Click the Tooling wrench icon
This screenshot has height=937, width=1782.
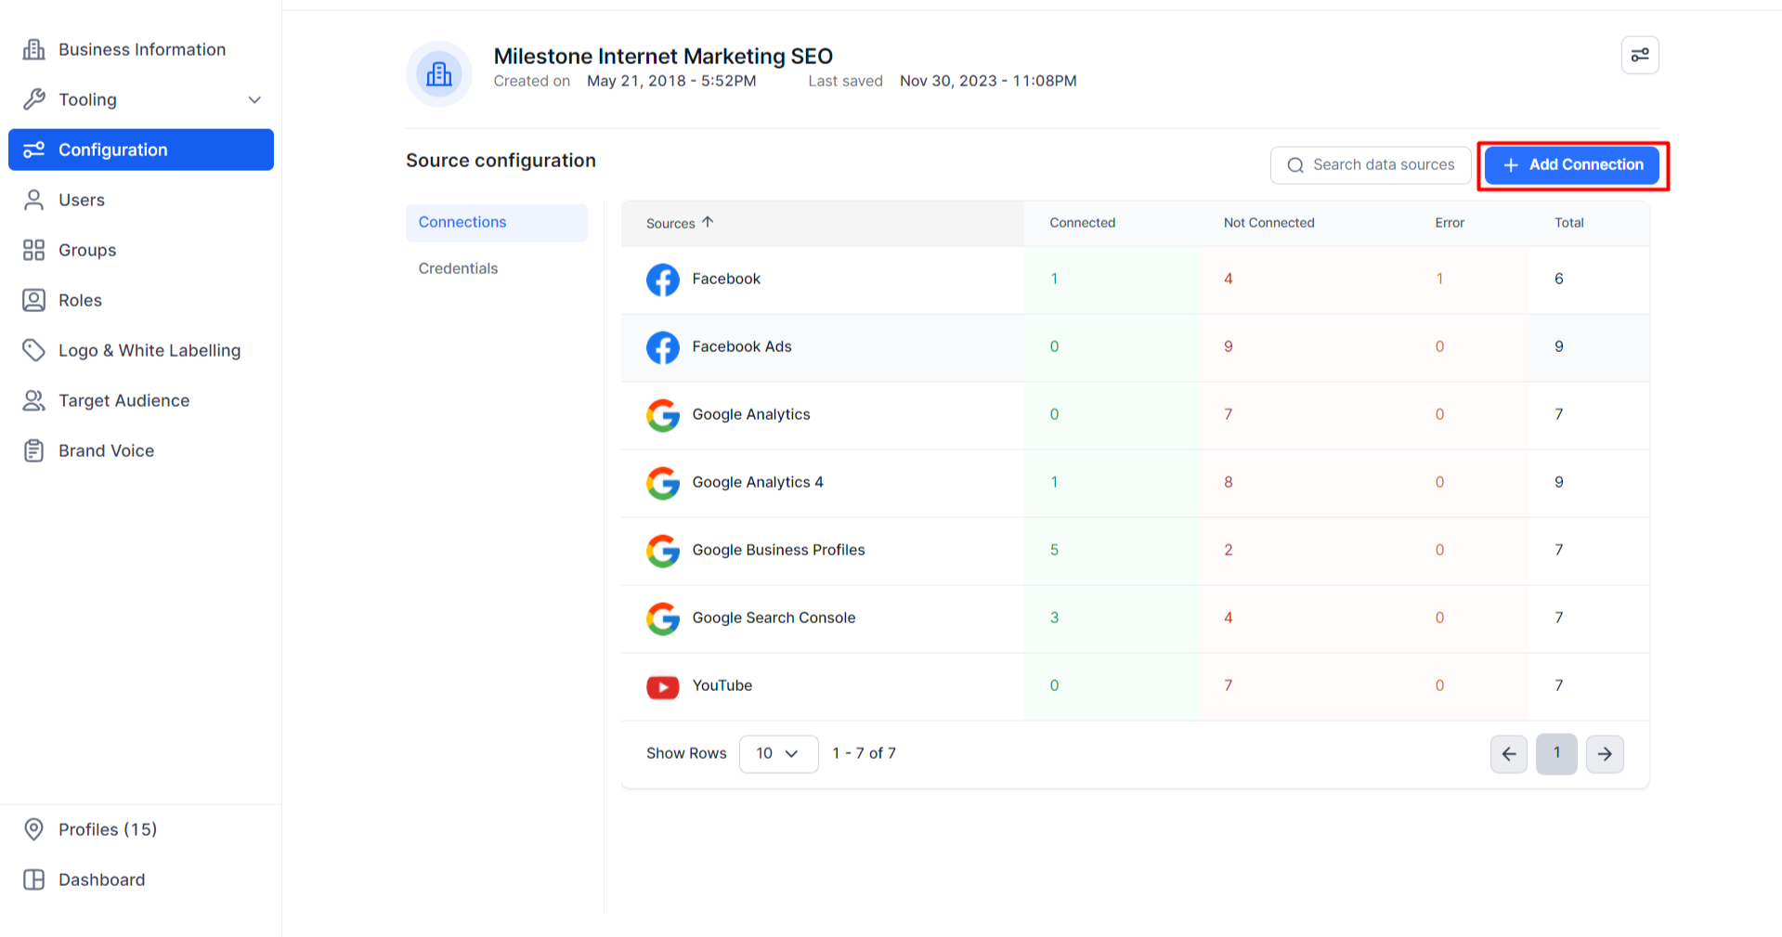pyautogui.click(x=33, y=99)
